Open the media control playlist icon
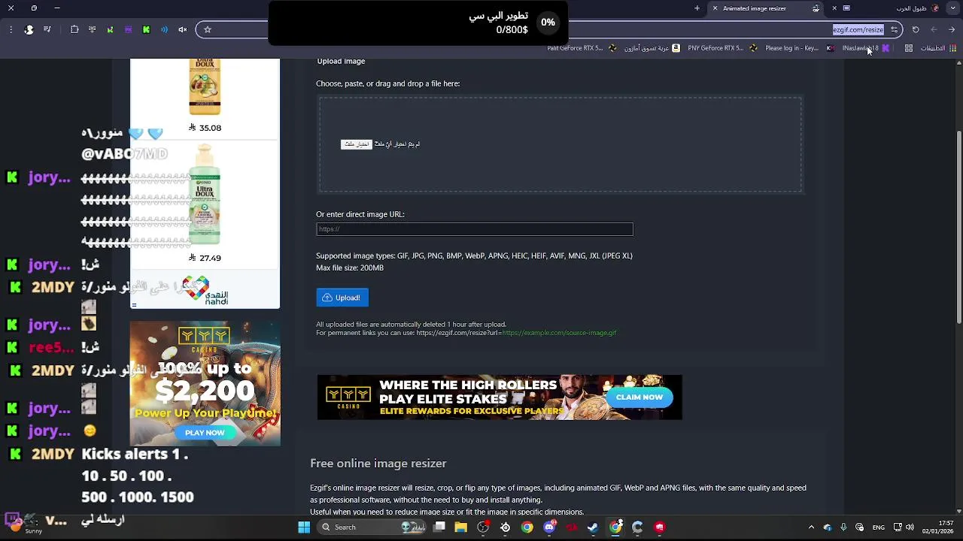 click(x=47, y=29)
